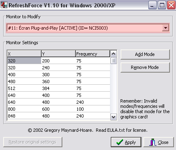This screenshot has width=176, height=150.
Task: Click Restore original settings button
Action: 33,142
